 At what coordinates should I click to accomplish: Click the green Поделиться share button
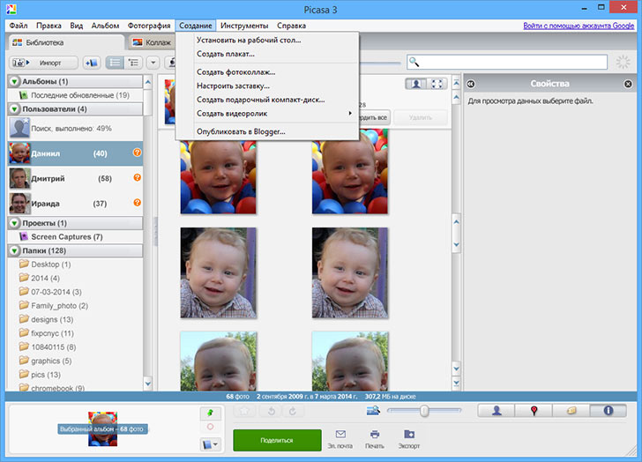(x=277, y=440)
